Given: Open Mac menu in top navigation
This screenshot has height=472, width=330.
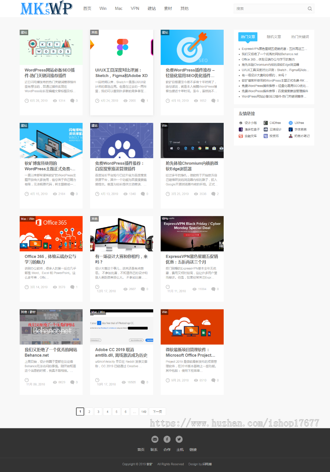Looking at the screenshot, I should [118, 8].
